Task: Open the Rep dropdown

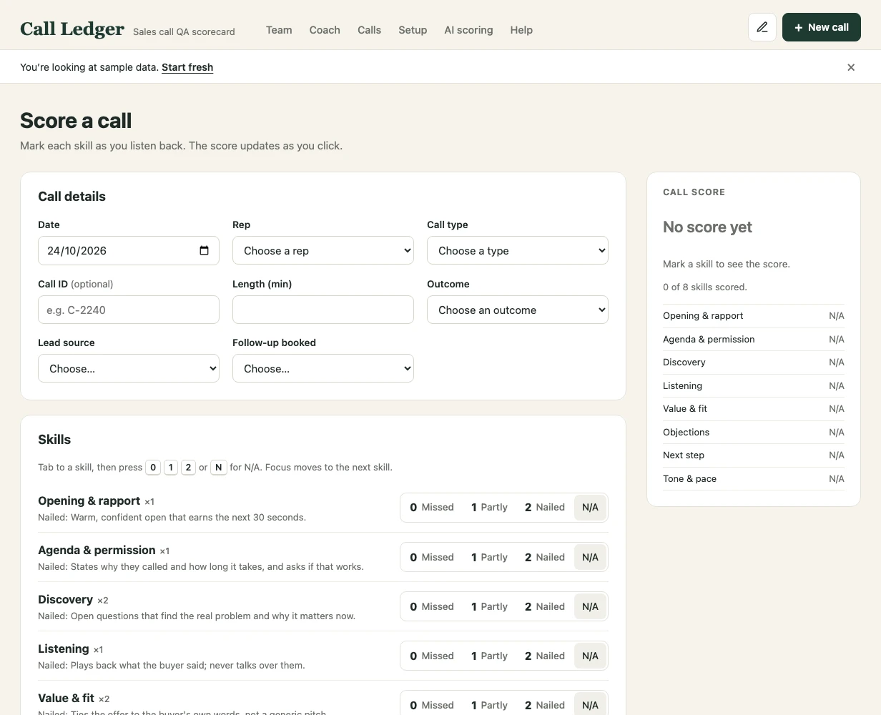Action: pyautogui.click(x=323, y=250)
